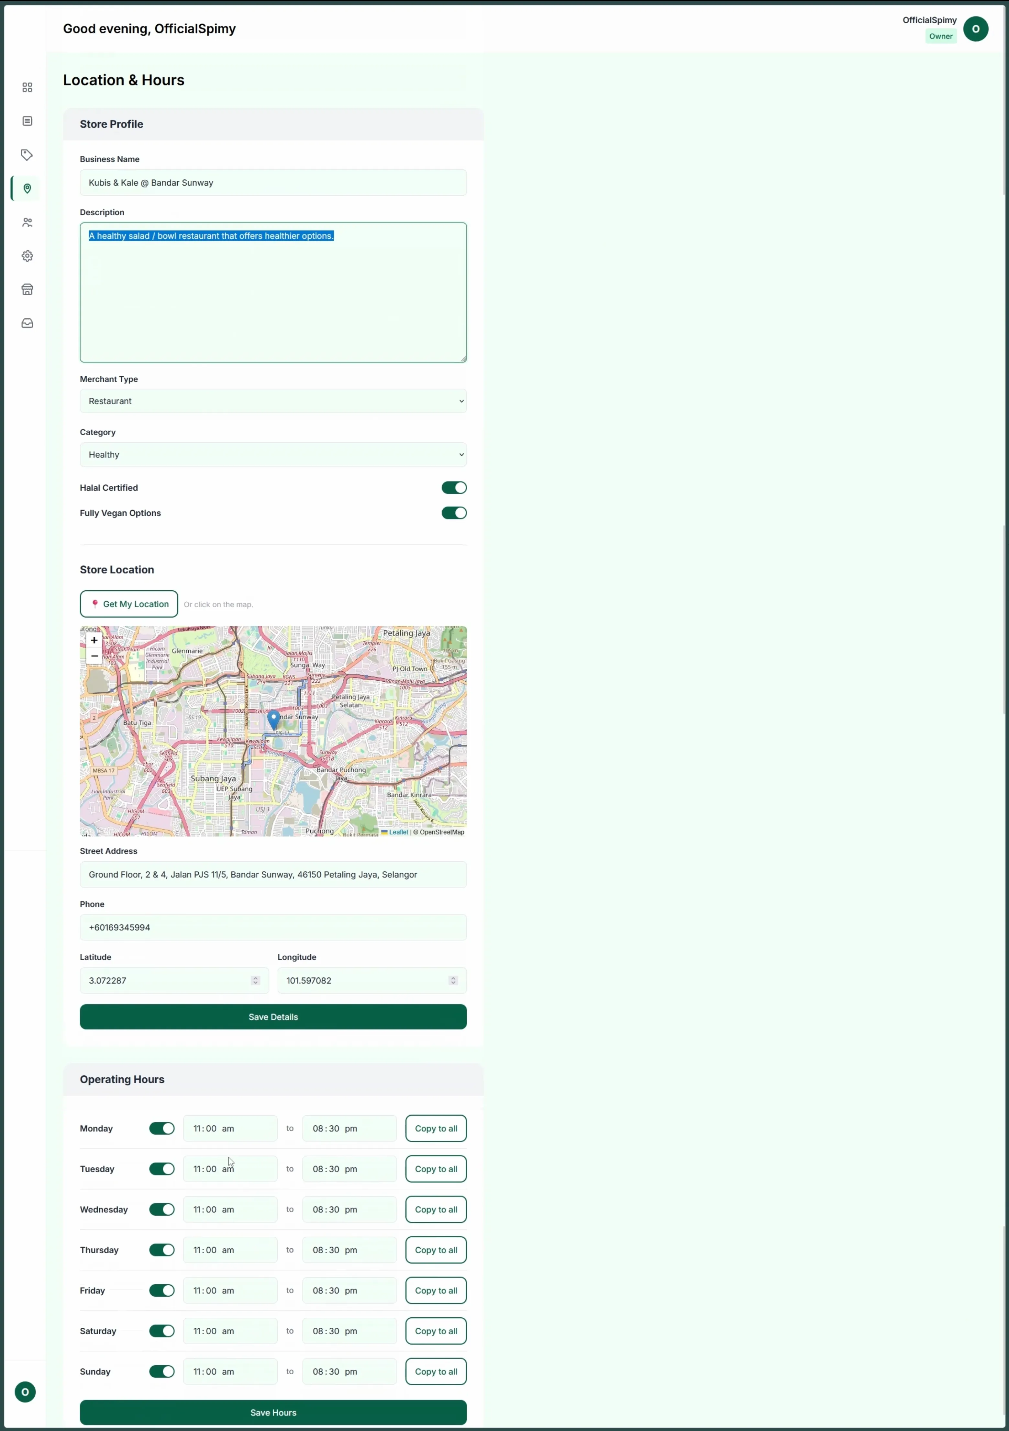Click the Longitude stepper arrows
Screen dimensions: 1009x1431
pyautogui.click(x=453, y=980)
